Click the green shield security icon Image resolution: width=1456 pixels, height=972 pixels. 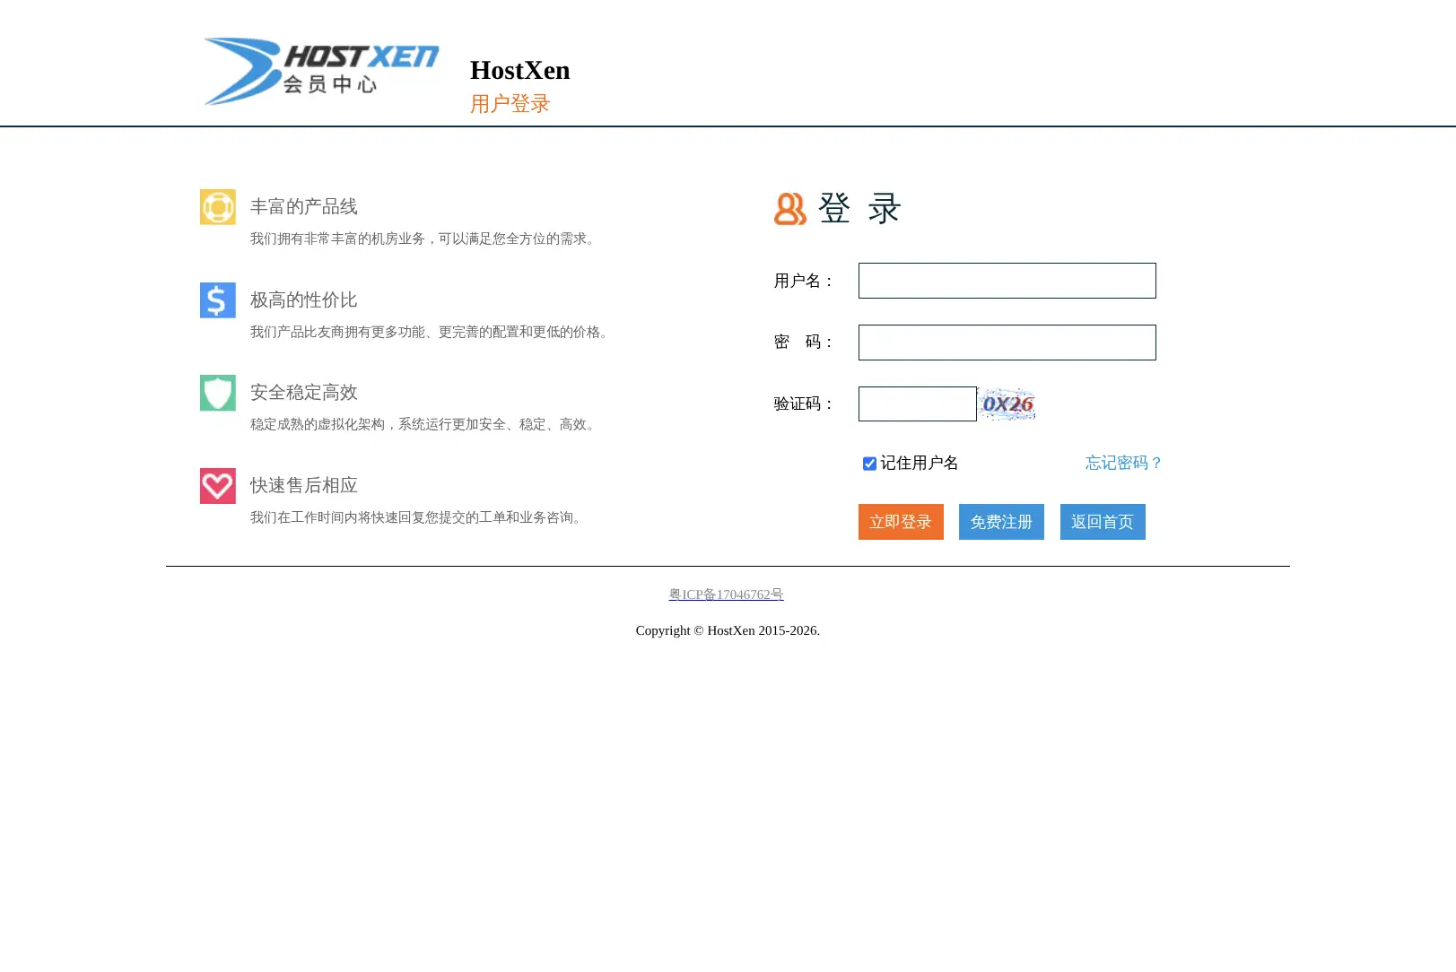pyautogui.click(x=218, y=393)
